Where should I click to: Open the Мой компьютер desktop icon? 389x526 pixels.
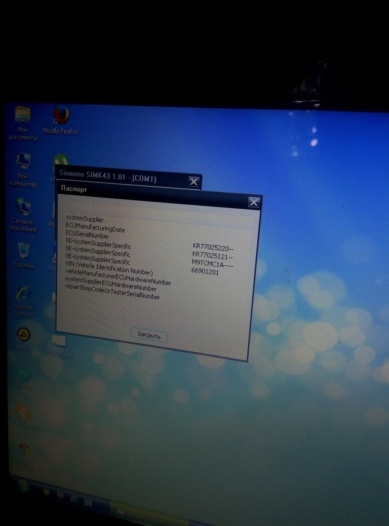(23, 170)
